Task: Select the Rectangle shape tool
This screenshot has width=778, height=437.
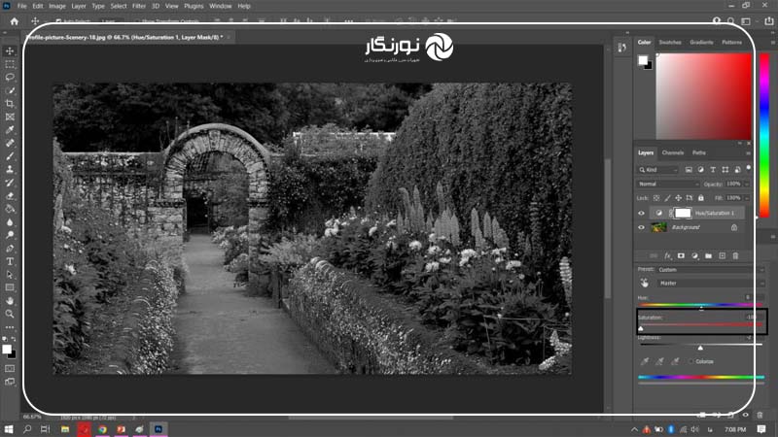Action: click(10, 287)
